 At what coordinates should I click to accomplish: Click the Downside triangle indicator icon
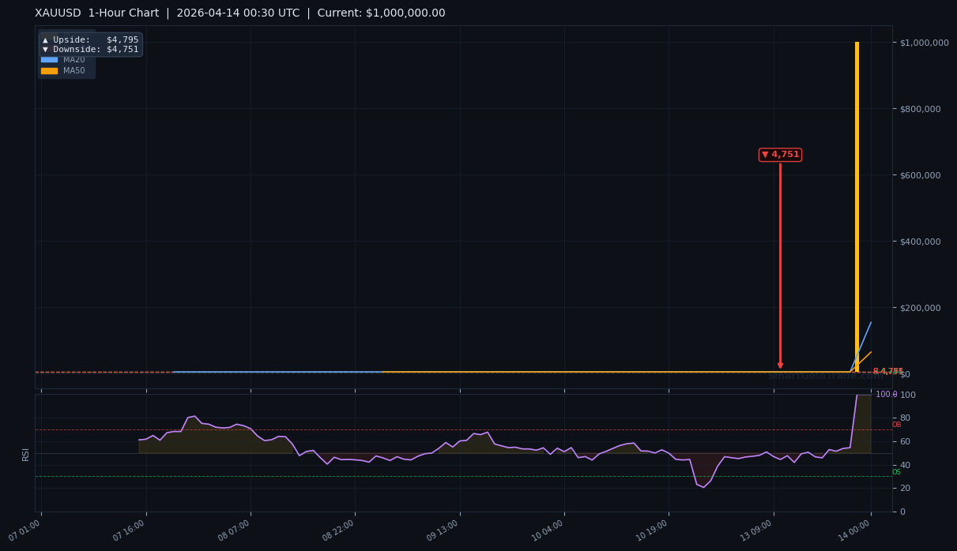(x=45, y=49)
